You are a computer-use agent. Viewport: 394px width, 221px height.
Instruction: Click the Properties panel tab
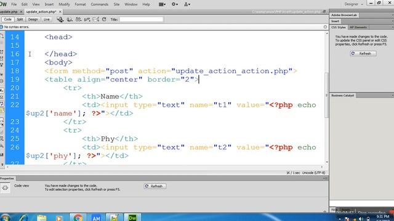pos(7,179)
